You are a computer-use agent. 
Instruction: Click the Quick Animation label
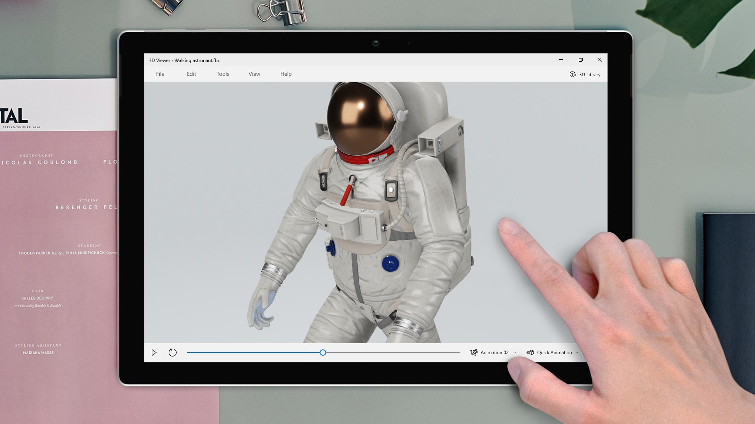[554, 352]
